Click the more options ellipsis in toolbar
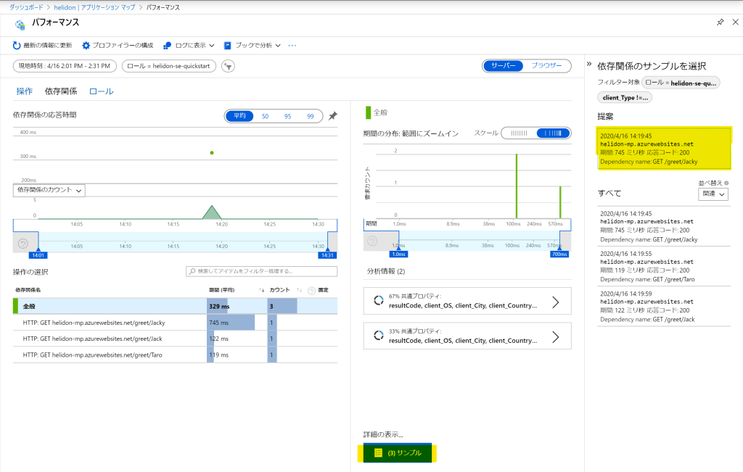This screenshot has width=743, height=472. [292, 45]
